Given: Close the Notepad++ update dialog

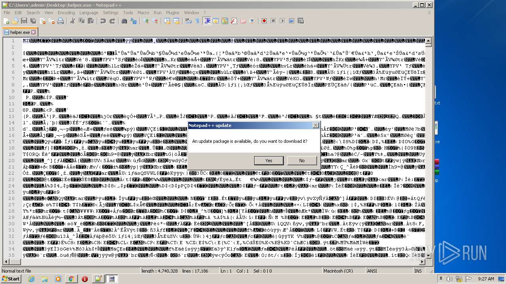Looking at the screenshot, I should [x=315, y=125].
